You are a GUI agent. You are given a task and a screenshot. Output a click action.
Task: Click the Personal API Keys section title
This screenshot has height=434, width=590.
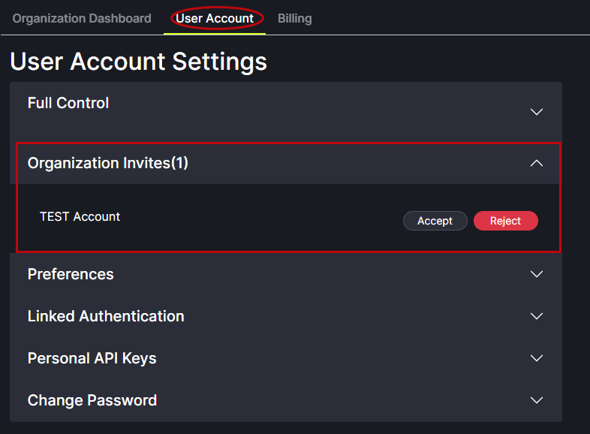point(92,358)
